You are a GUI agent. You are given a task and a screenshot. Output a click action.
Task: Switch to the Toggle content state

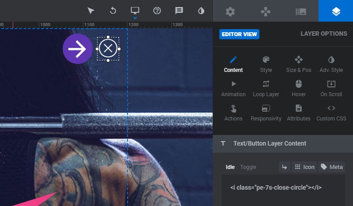pos(248,167)
